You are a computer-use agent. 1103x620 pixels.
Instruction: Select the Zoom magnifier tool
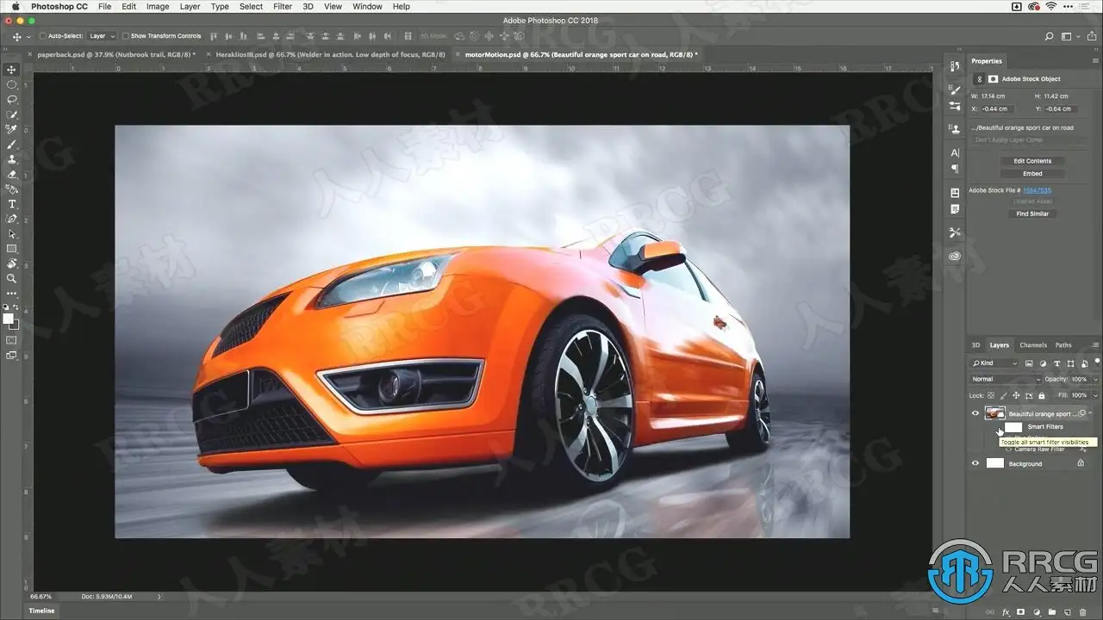(12, 278)
